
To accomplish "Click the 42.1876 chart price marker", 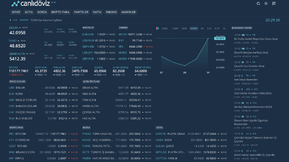I will click(x=220, y=39).
